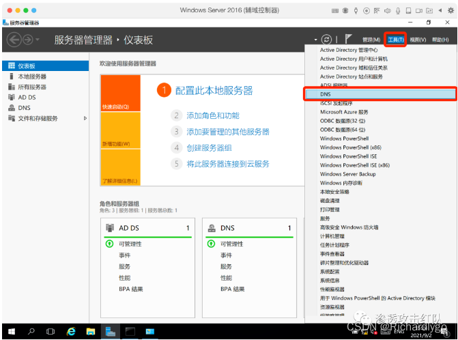Choose DNS from the Tools menu
The width and height of the screenshot is (458, 340).
coord(380,94)
